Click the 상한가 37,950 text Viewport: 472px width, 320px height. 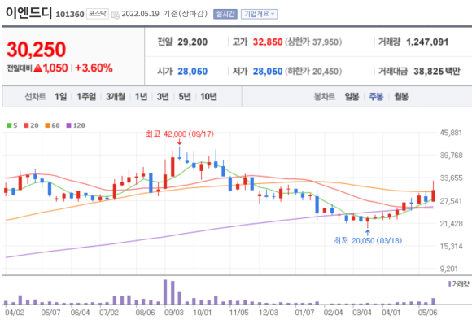click(x=313, y=42)
